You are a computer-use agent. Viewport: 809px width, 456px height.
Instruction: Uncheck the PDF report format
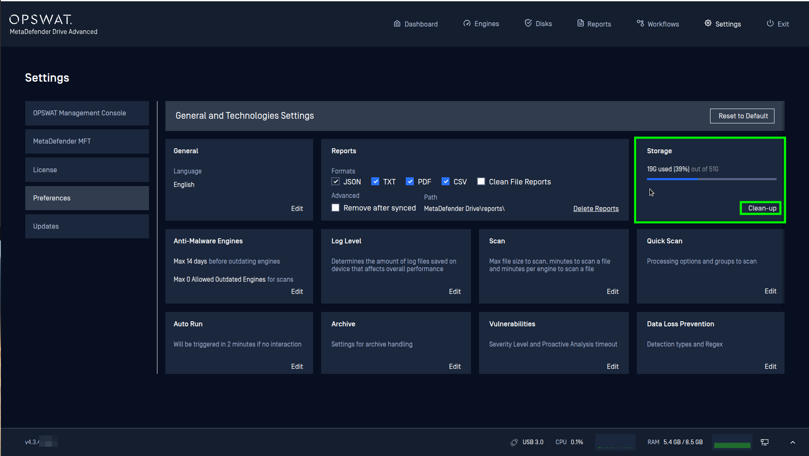point(410,181)
